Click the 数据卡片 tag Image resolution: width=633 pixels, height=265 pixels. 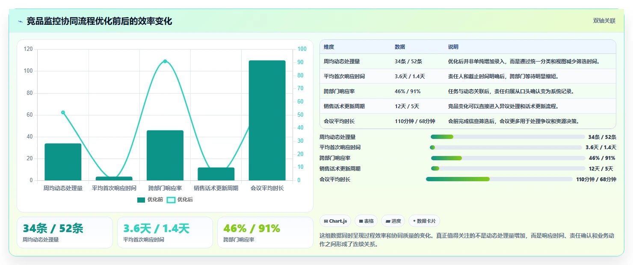(424, 221)
